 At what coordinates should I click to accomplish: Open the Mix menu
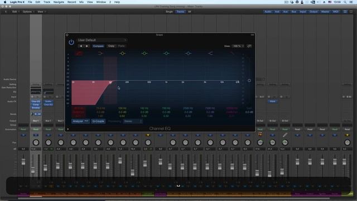point(81,2)
